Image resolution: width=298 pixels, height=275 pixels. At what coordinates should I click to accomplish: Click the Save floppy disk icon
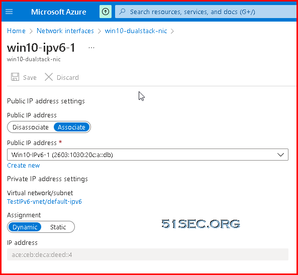click(x=15, y=77)
